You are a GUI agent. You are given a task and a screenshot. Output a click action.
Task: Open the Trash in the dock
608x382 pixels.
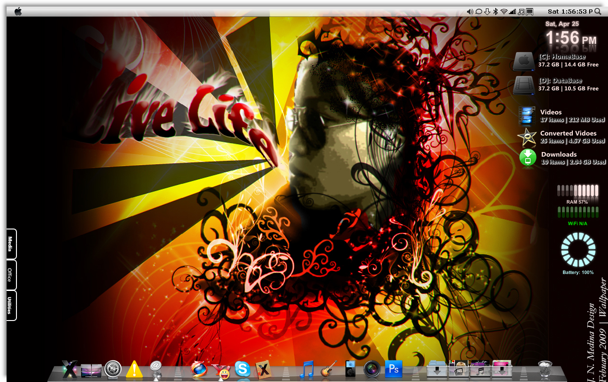click(x=545, y=369)
